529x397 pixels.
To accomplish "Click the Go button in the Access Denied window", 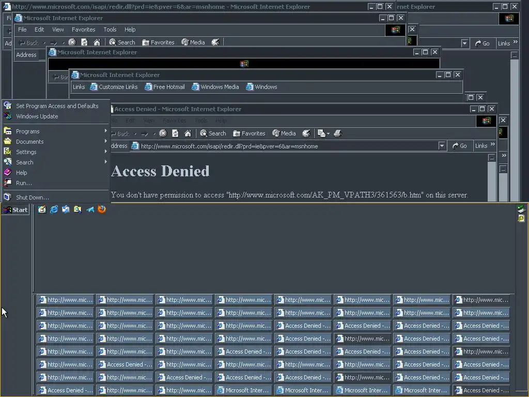I will 459,146.
